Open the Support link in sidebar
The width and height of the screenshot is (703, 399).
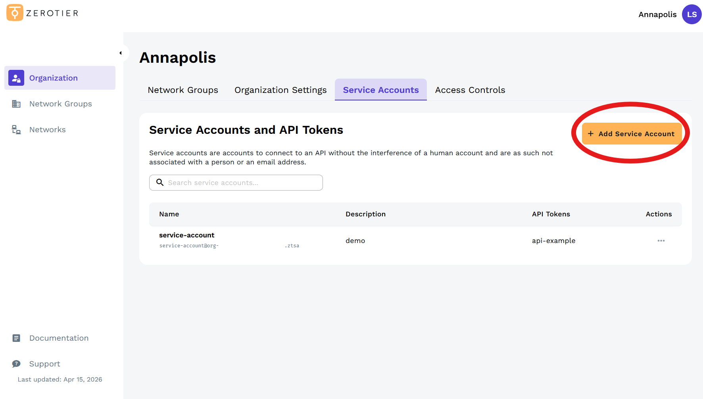point(44,363)
